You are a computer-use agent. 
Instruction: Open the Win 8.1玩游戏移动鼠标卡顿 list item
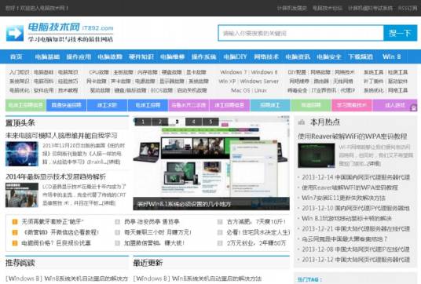coord(346,218)
